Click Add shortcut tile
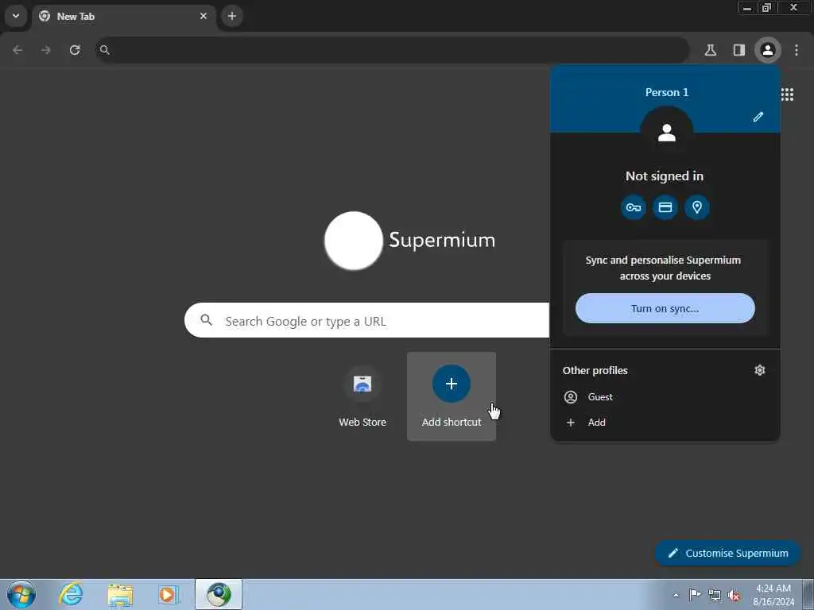The height and width of the screenshot is (610, 814). tap(452, 396)
